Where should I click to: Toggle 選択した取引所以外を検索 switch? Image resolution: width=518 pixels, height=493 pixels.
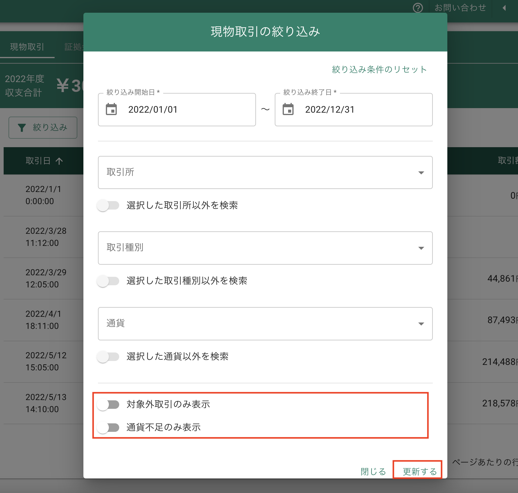point(108,205)
